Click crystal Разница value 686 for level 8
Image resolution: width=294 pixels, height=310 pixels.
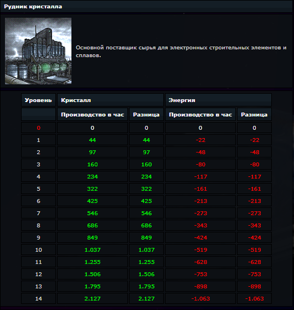click(146, 225)
